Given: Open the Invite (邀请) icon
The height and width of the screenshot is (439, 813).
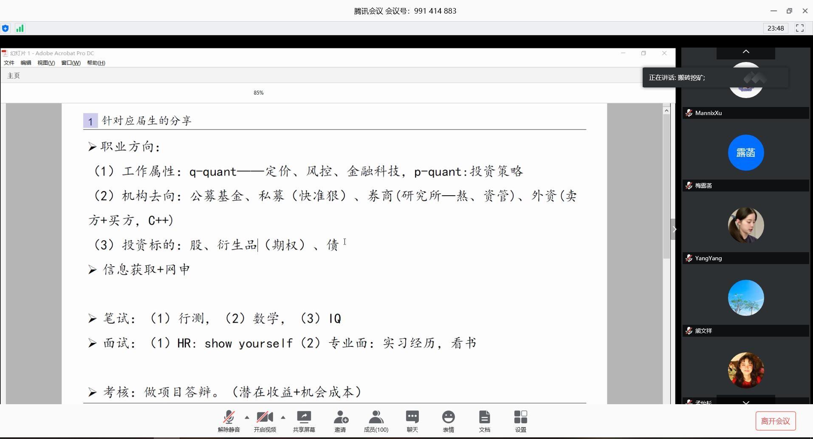Looking at the screenshot, I should click(x=340, y=421).
